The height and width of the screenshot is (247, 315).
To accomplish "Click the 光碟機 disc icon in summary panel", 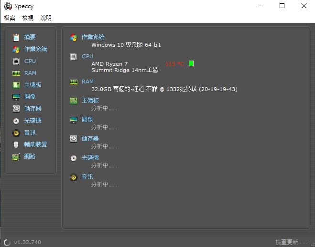I will click(74, 158).
